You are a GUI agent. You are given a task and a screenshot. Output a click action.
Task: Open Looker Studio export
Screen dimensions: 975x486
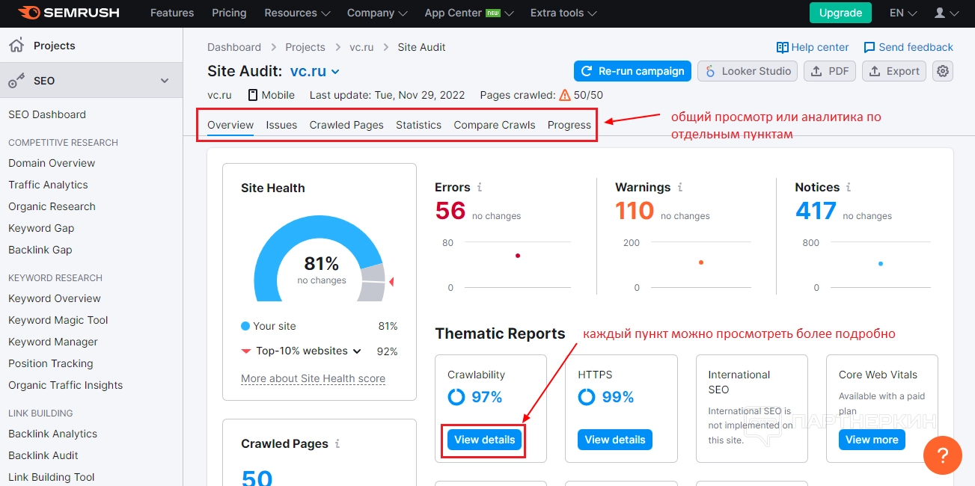click(x=748, y=71)
